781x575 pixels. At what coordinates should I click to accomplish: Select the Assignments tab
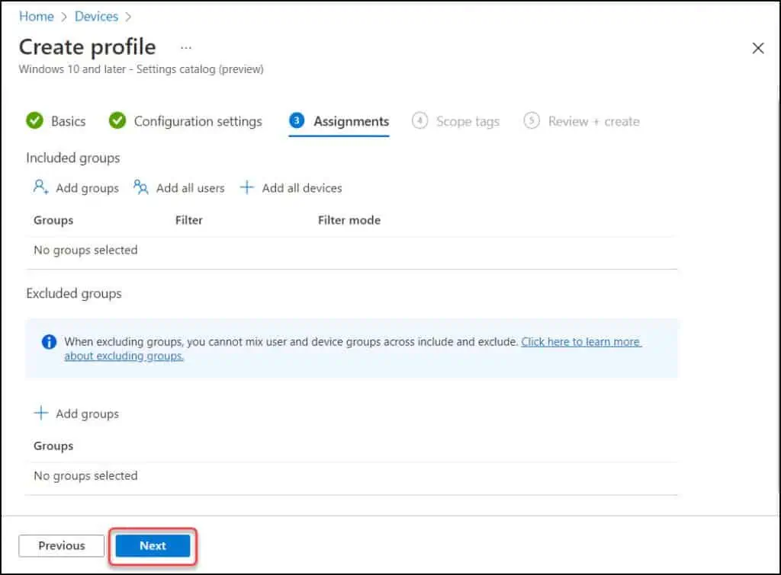339,121
